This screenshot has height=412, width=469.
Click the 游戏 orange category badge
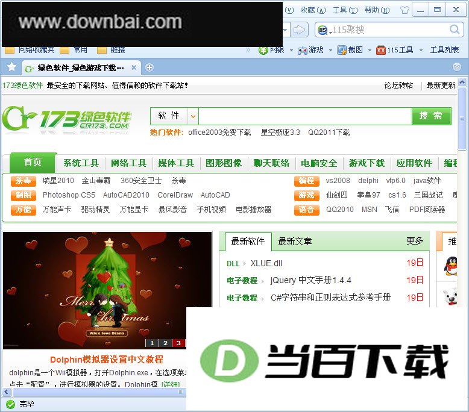click(307, 195)
